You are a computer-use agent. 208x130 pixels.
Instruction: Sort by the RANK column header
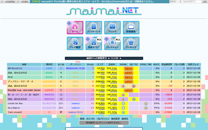[x=123, y=64]
